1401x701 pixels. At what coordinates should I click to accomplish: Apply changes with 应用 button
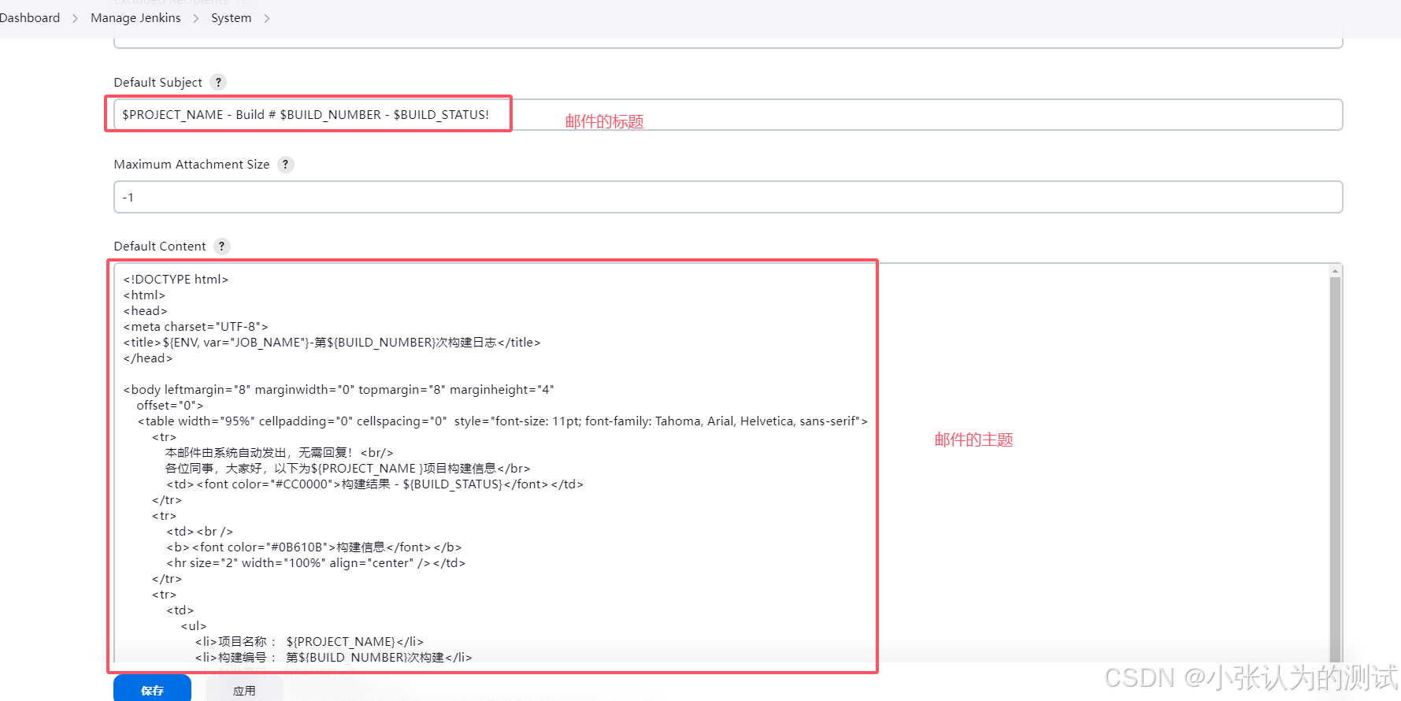point(244,689)
